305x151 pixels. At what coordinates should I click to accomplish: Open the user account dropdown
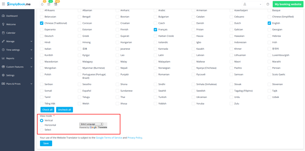252,4
